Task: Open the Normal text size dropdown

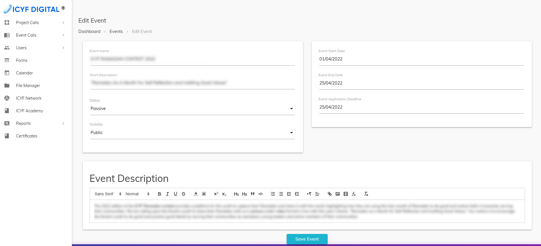Action: click(137, 194)
